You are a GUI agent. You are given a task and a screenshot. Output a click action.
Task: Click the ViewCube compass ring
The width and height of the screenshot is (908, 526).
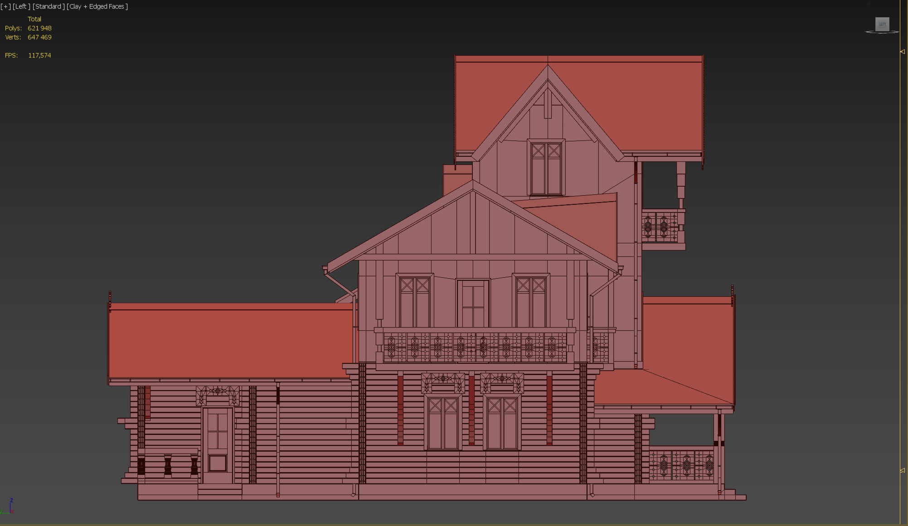(882, 32)
